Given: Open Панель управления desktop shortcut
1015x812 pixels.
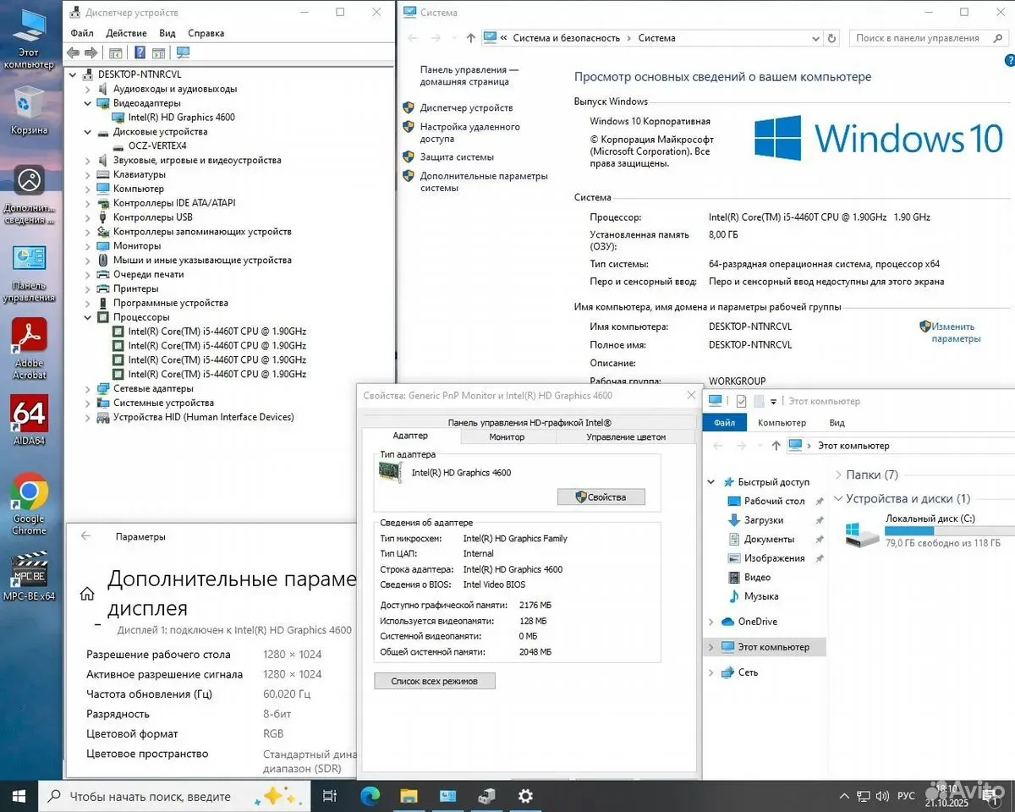Looking at the screenshot, I should [29, 272].
